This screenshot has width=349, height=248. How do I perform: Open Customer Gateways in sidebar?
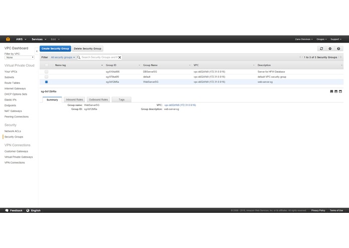pyautogui.click(x=16, y=151)
